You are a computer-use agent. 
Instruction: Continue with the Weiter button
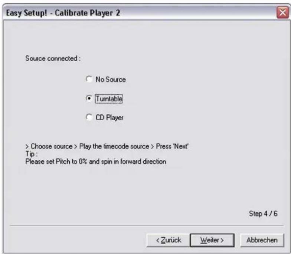click(212, 240)
